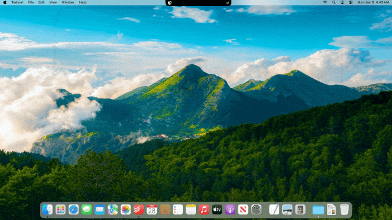The image size is (392, 220).
Task: Click the shield icon in top notch bar
Action: pos(170,2)
